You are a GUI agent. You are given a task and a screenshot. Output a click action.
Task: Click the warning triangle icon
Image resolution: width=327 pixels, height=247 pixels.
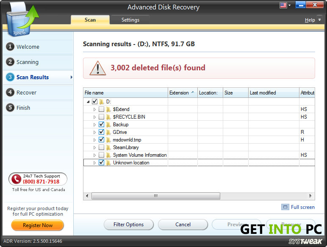pyautogui.click(x=97, y=68)
